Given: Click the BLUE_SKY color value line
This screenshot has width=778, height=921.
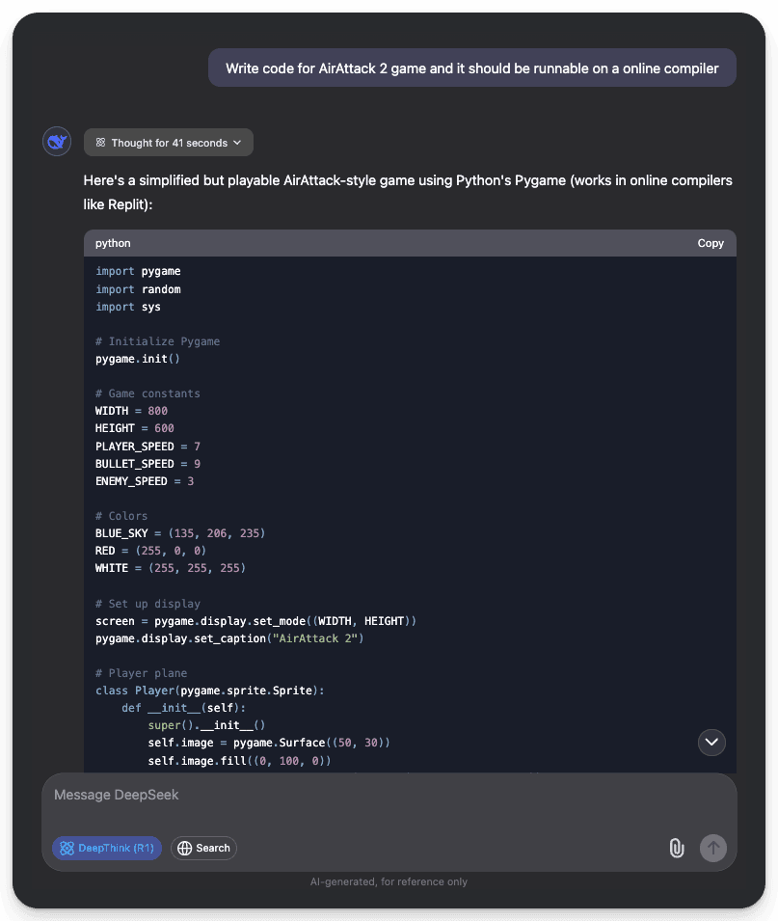Looking at the screenshot, I should pos(179,533).
